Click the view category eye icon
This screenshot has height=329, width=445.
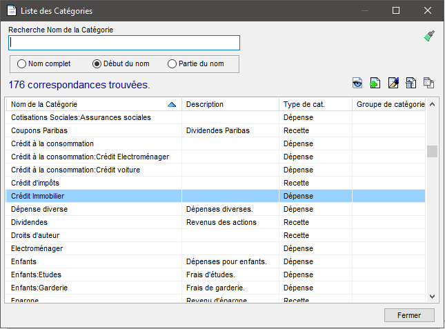357,83
